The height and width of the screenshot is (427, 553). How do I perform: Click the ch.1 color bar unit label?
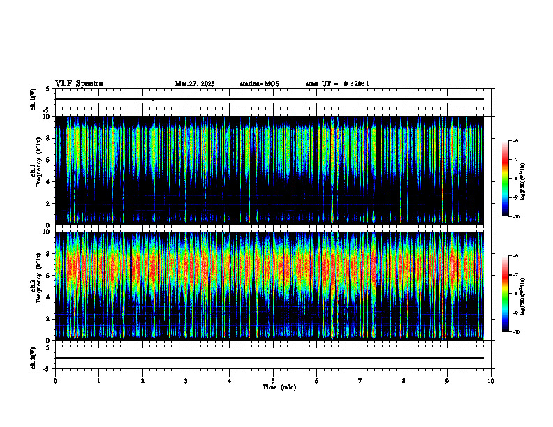[x=522, y=181]
